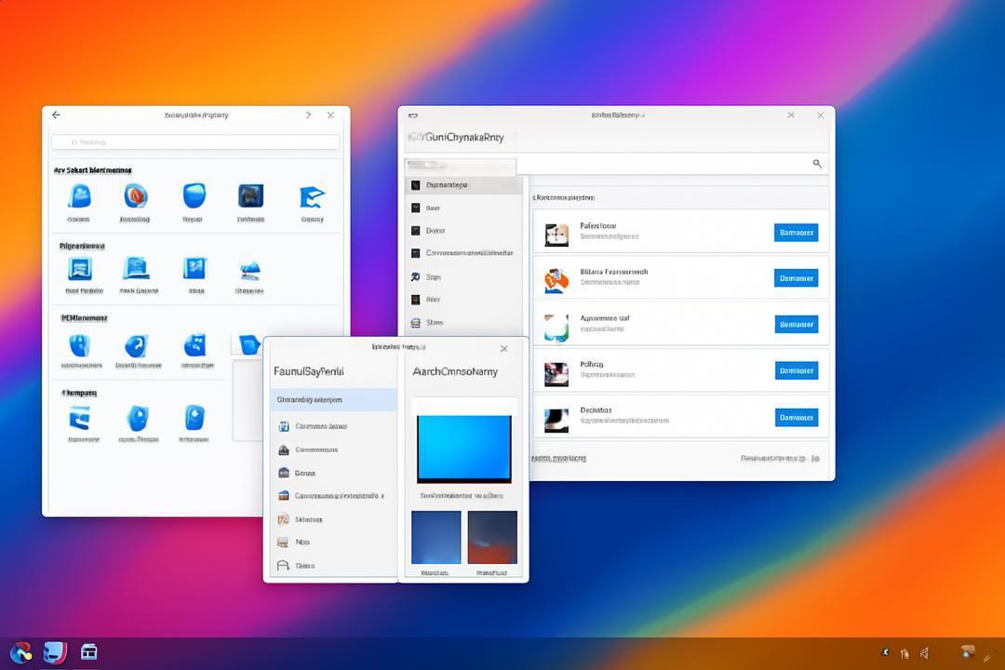This screenshot has height=670, width=1005.
Task: Open the crosshair thumbnail of the first store app
Action: [x=556, y=234]
